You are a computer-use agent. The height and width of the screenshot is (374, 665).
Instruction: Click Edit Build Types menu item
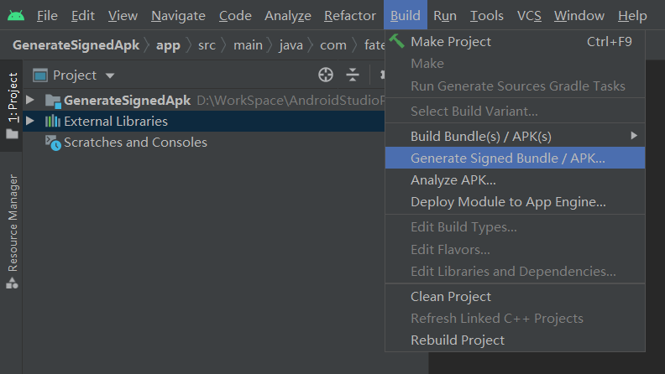coord(515,227)
